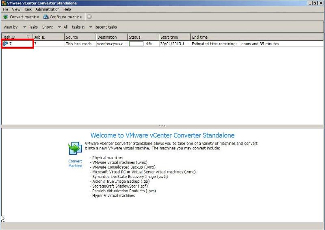Open the Task menu
Image resolution: width=325 pixels, height=230 pixels.
tap(28, 9)
